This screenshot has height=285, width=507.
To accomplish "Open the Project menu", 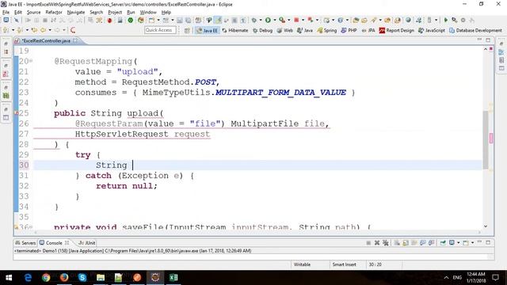I will [x=115, y=13].
